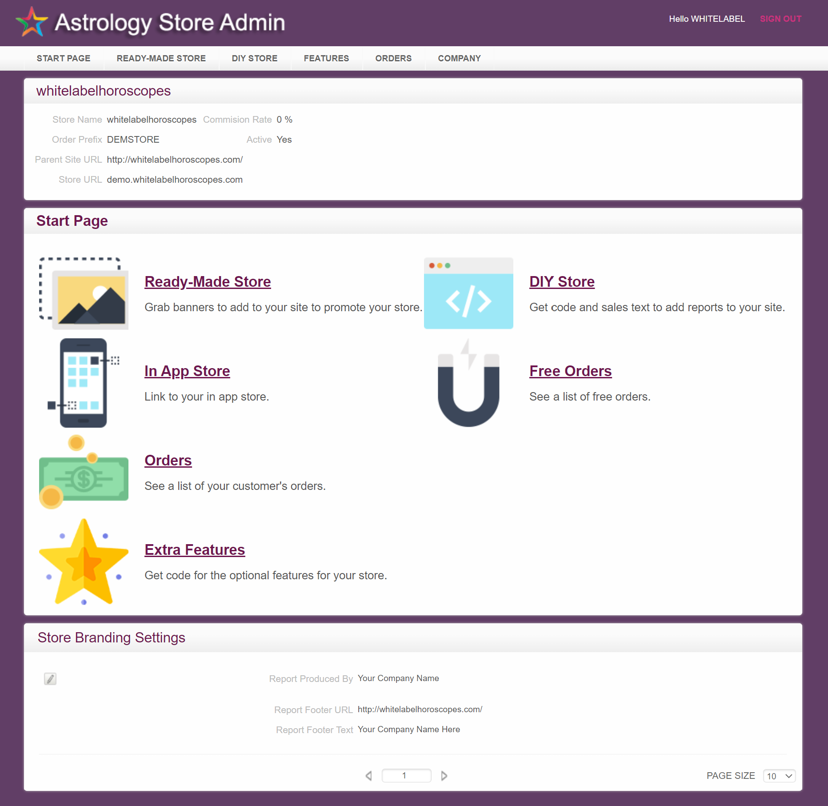Follow the Ready-Made Store heading link
The width and height of the screenshot is (828, 806).
tap(208, 281)
